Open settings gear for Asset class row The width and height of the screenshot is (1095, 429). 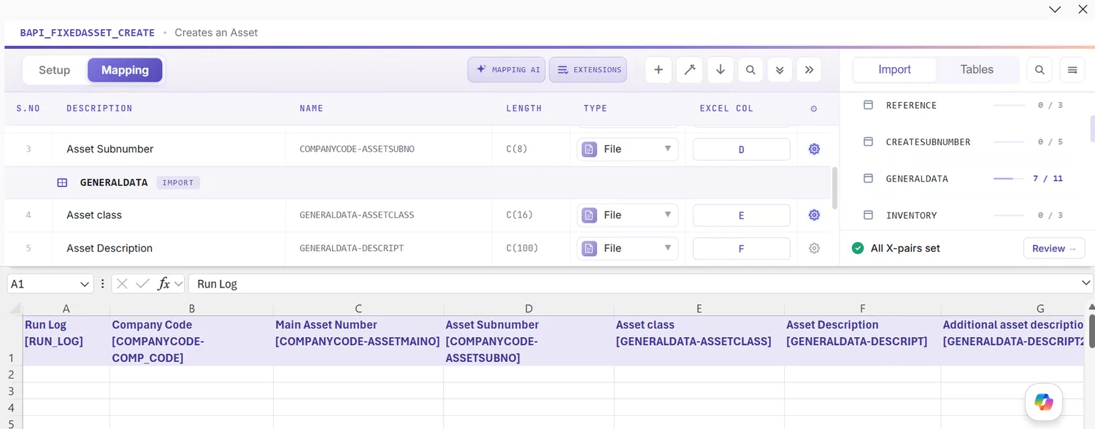coord(814,215)
